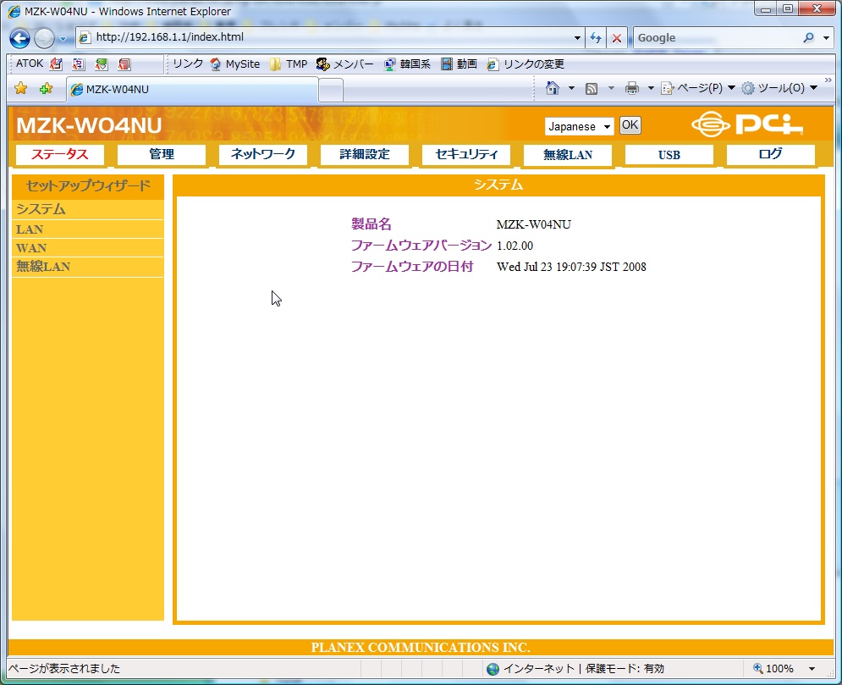Select the USB tab

[x=669, y=155]
